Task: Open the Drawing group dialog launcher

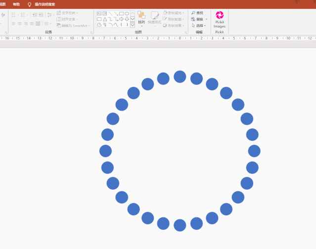Action: (185, 32)
